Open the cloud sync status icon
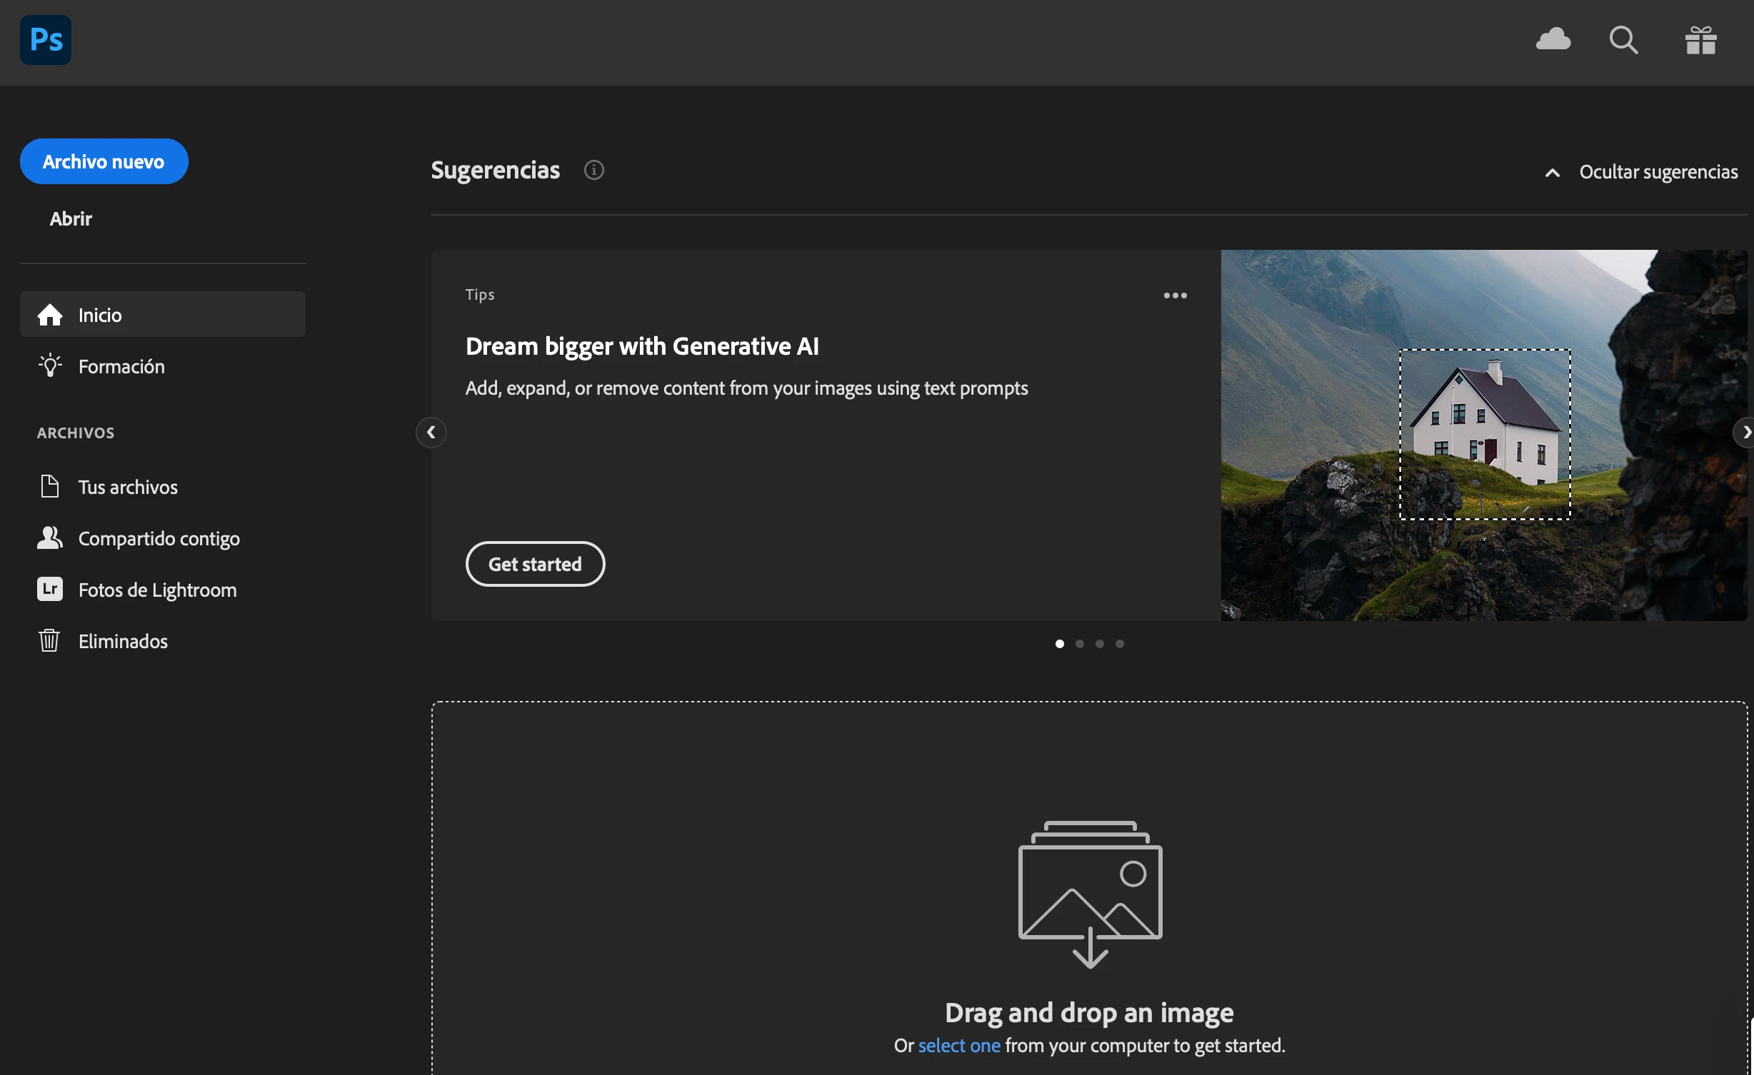The height and width of the screenshot is (1075, 1754). tap(1553, 39)
